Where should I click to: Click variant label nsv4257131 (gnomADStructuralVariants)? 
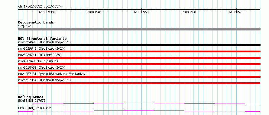point(52,74)
